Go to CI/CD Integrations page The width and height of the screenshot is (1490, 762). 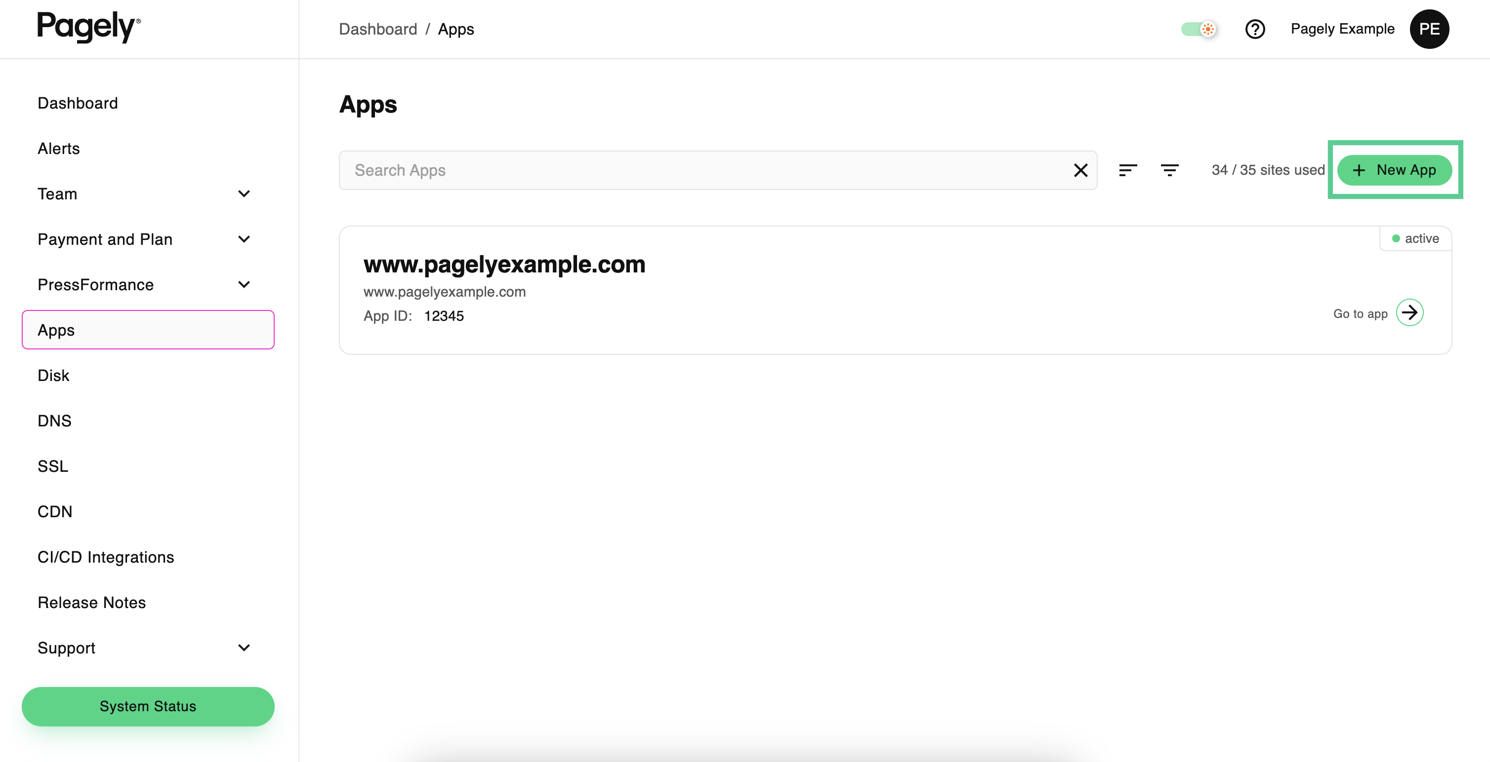106,557
